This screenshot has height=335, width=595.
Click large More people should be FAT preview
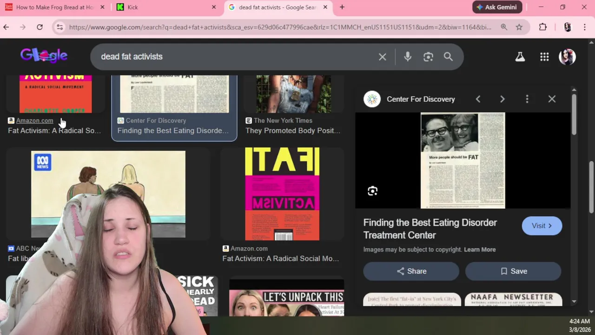point(463,161)
